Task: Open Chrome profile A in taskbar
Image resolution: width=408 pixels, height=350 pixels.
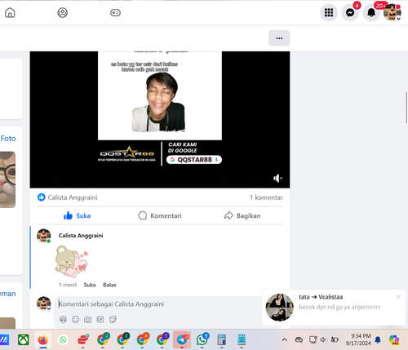Action: [x=143, y=339]
